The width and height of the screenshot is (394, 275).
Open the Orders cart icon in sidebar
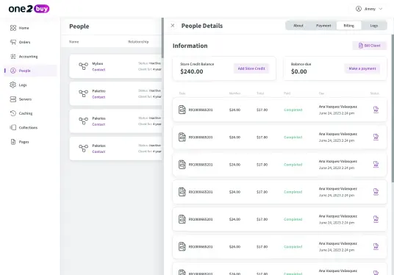click(13, 42)
